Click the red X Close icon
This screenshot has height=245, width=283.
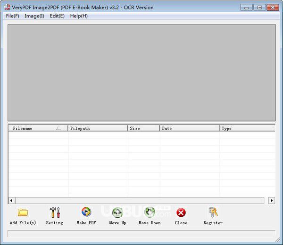tap(181, 212)
